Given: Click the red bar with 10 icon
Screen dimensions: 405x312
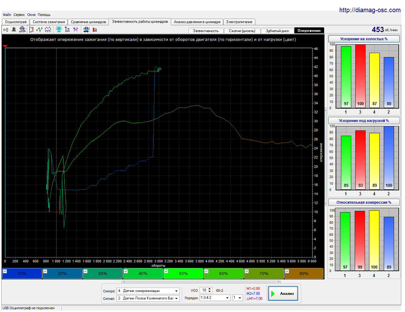Looking at the screenshot, I should 95,30.
